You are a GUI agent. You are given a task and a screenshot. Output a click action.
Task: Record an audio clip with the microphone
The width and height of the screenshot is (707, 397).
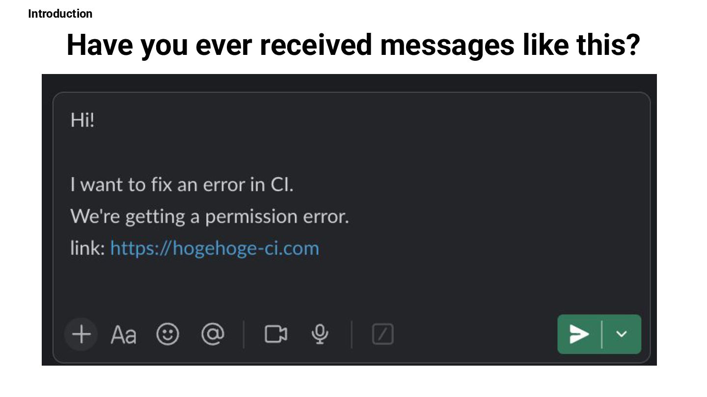pyautogui.click(x=320, y=335)
